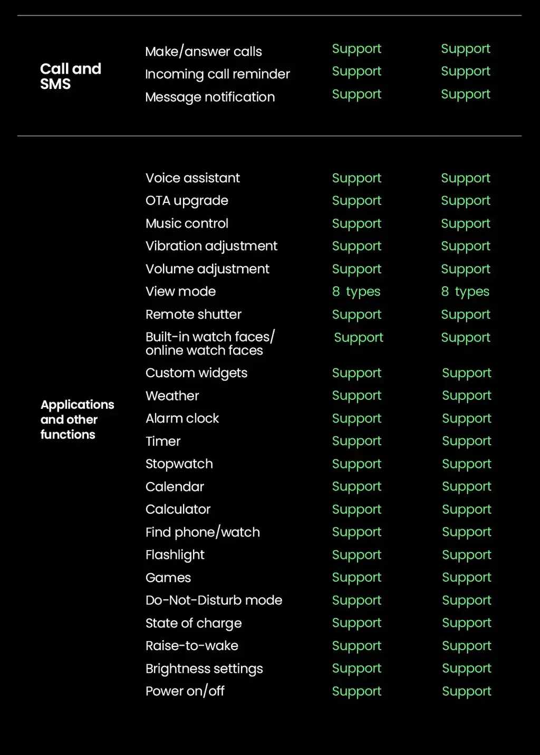Click the Find phone/watch feature text
This screenshot has height=755, width=540.
click(202, 532)
